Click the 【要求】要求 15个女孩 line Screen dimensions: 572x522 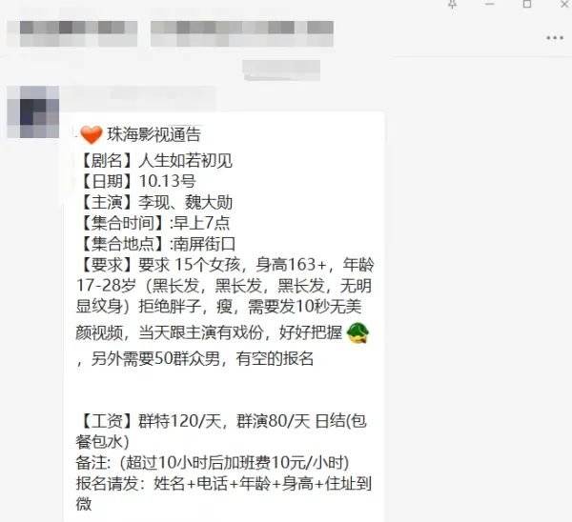tap(225, 265)
